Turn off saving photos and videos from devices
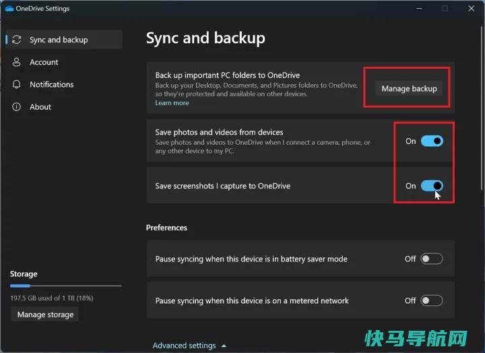Image resolution: width=485 pixels, height=353 pixels. tap(432, 141)
